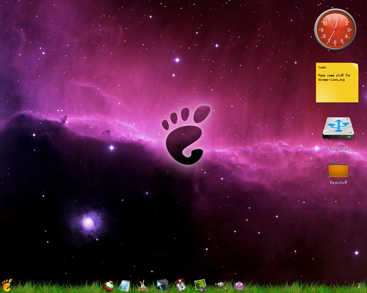The image size is (367, 293).
Task: Click 'Gnome-Look.org' text on sticky note
Action: (x=331, y=80)
